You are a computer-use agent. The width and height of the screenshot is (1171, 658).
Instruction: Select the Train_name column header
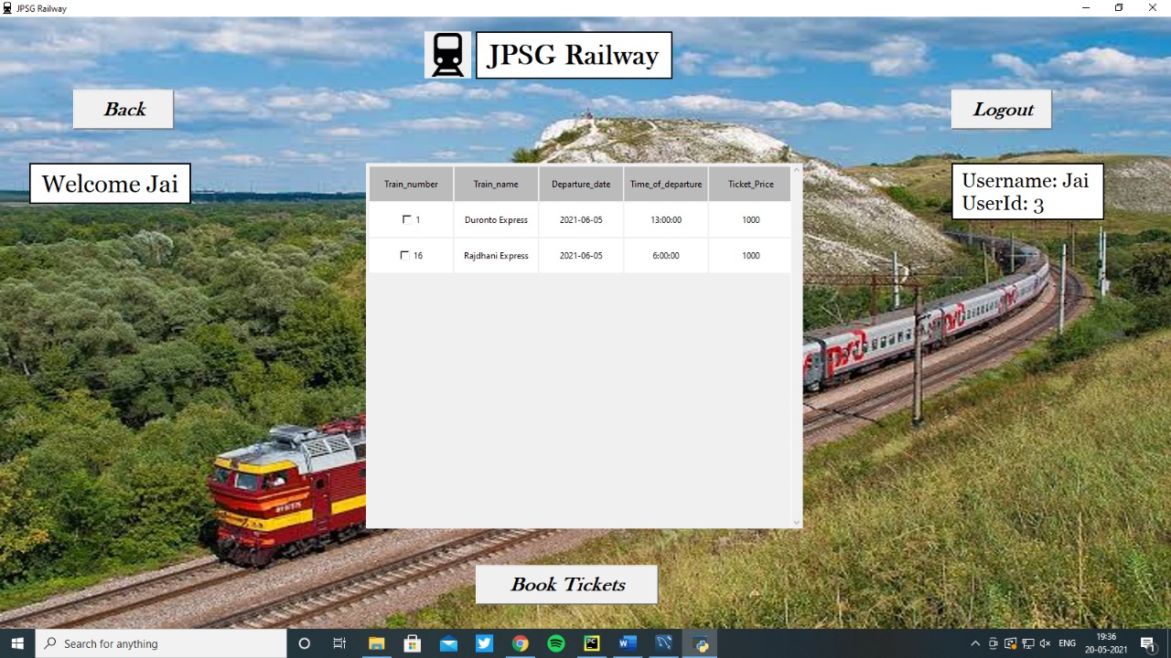(495, 183)
